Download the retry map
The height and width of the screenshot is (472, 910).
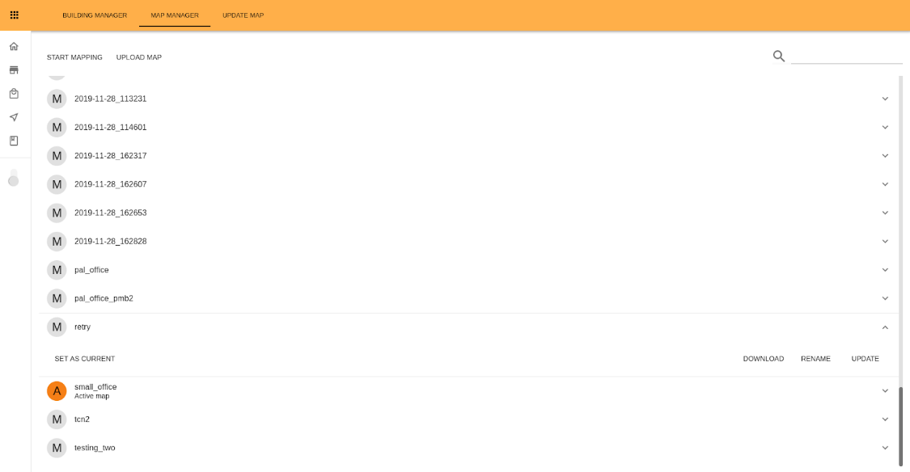pos(763,359)
